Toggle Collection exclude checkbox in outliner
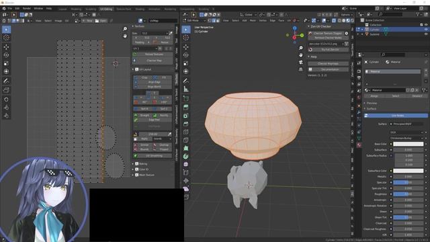Viewport: 430px width, 242px height. [421, 25]
